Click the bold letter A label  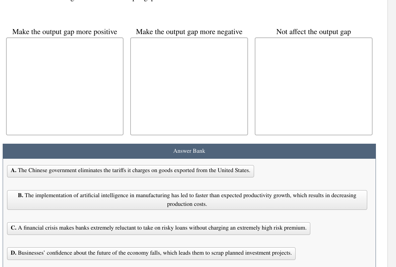(x=13, y=170)
